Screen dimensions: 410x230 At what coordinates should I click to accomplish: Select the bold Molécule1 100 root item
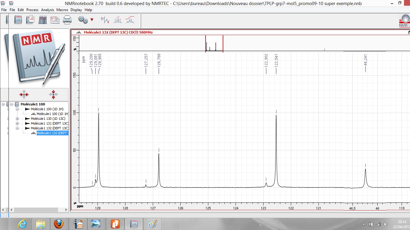point(33,104)
